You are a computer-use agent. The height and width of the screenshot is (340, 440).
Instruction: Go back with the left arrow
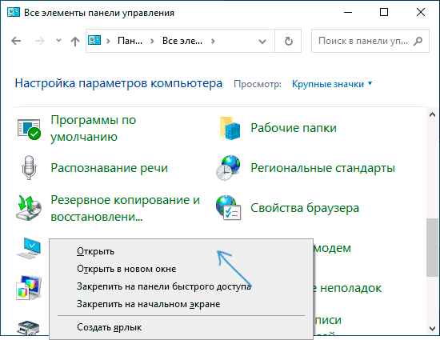tap(16, 41)
